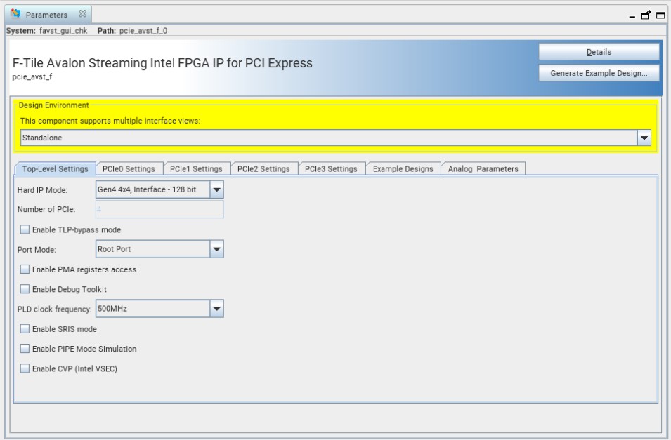
Task: Minimize the Parameters panel
Action: click(x=632, y=16)
